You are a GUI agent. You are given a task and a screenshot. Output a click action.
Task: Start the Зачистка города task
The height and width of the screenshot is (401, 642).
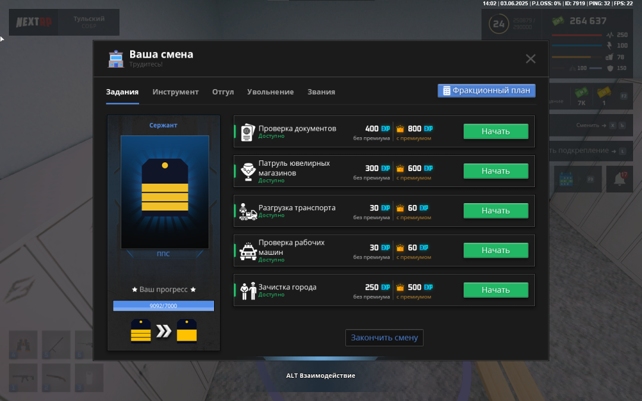(x=496, y=290)
